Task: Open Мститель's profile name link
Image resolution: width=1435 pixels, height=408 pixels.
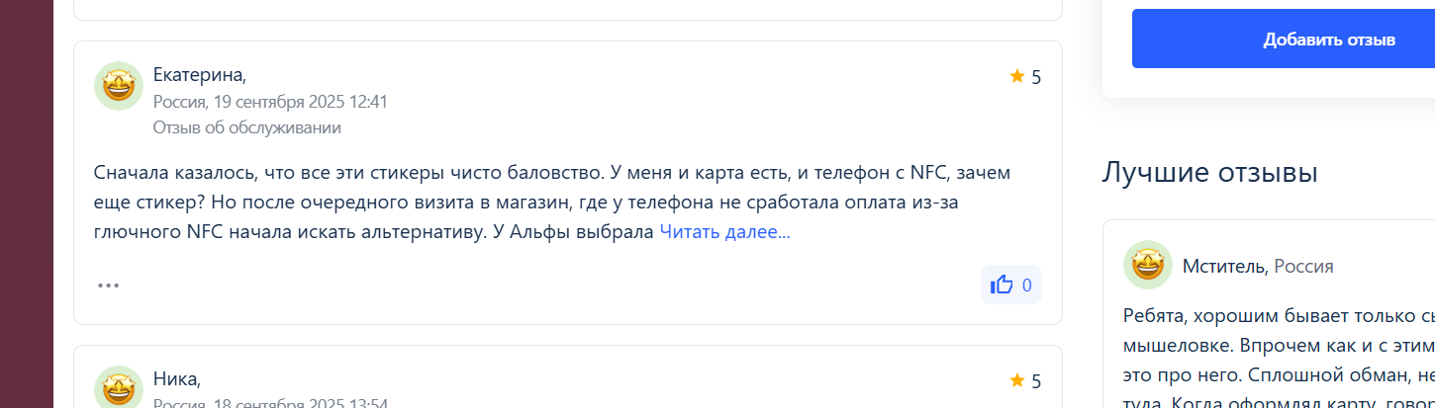Action: 1224,266
